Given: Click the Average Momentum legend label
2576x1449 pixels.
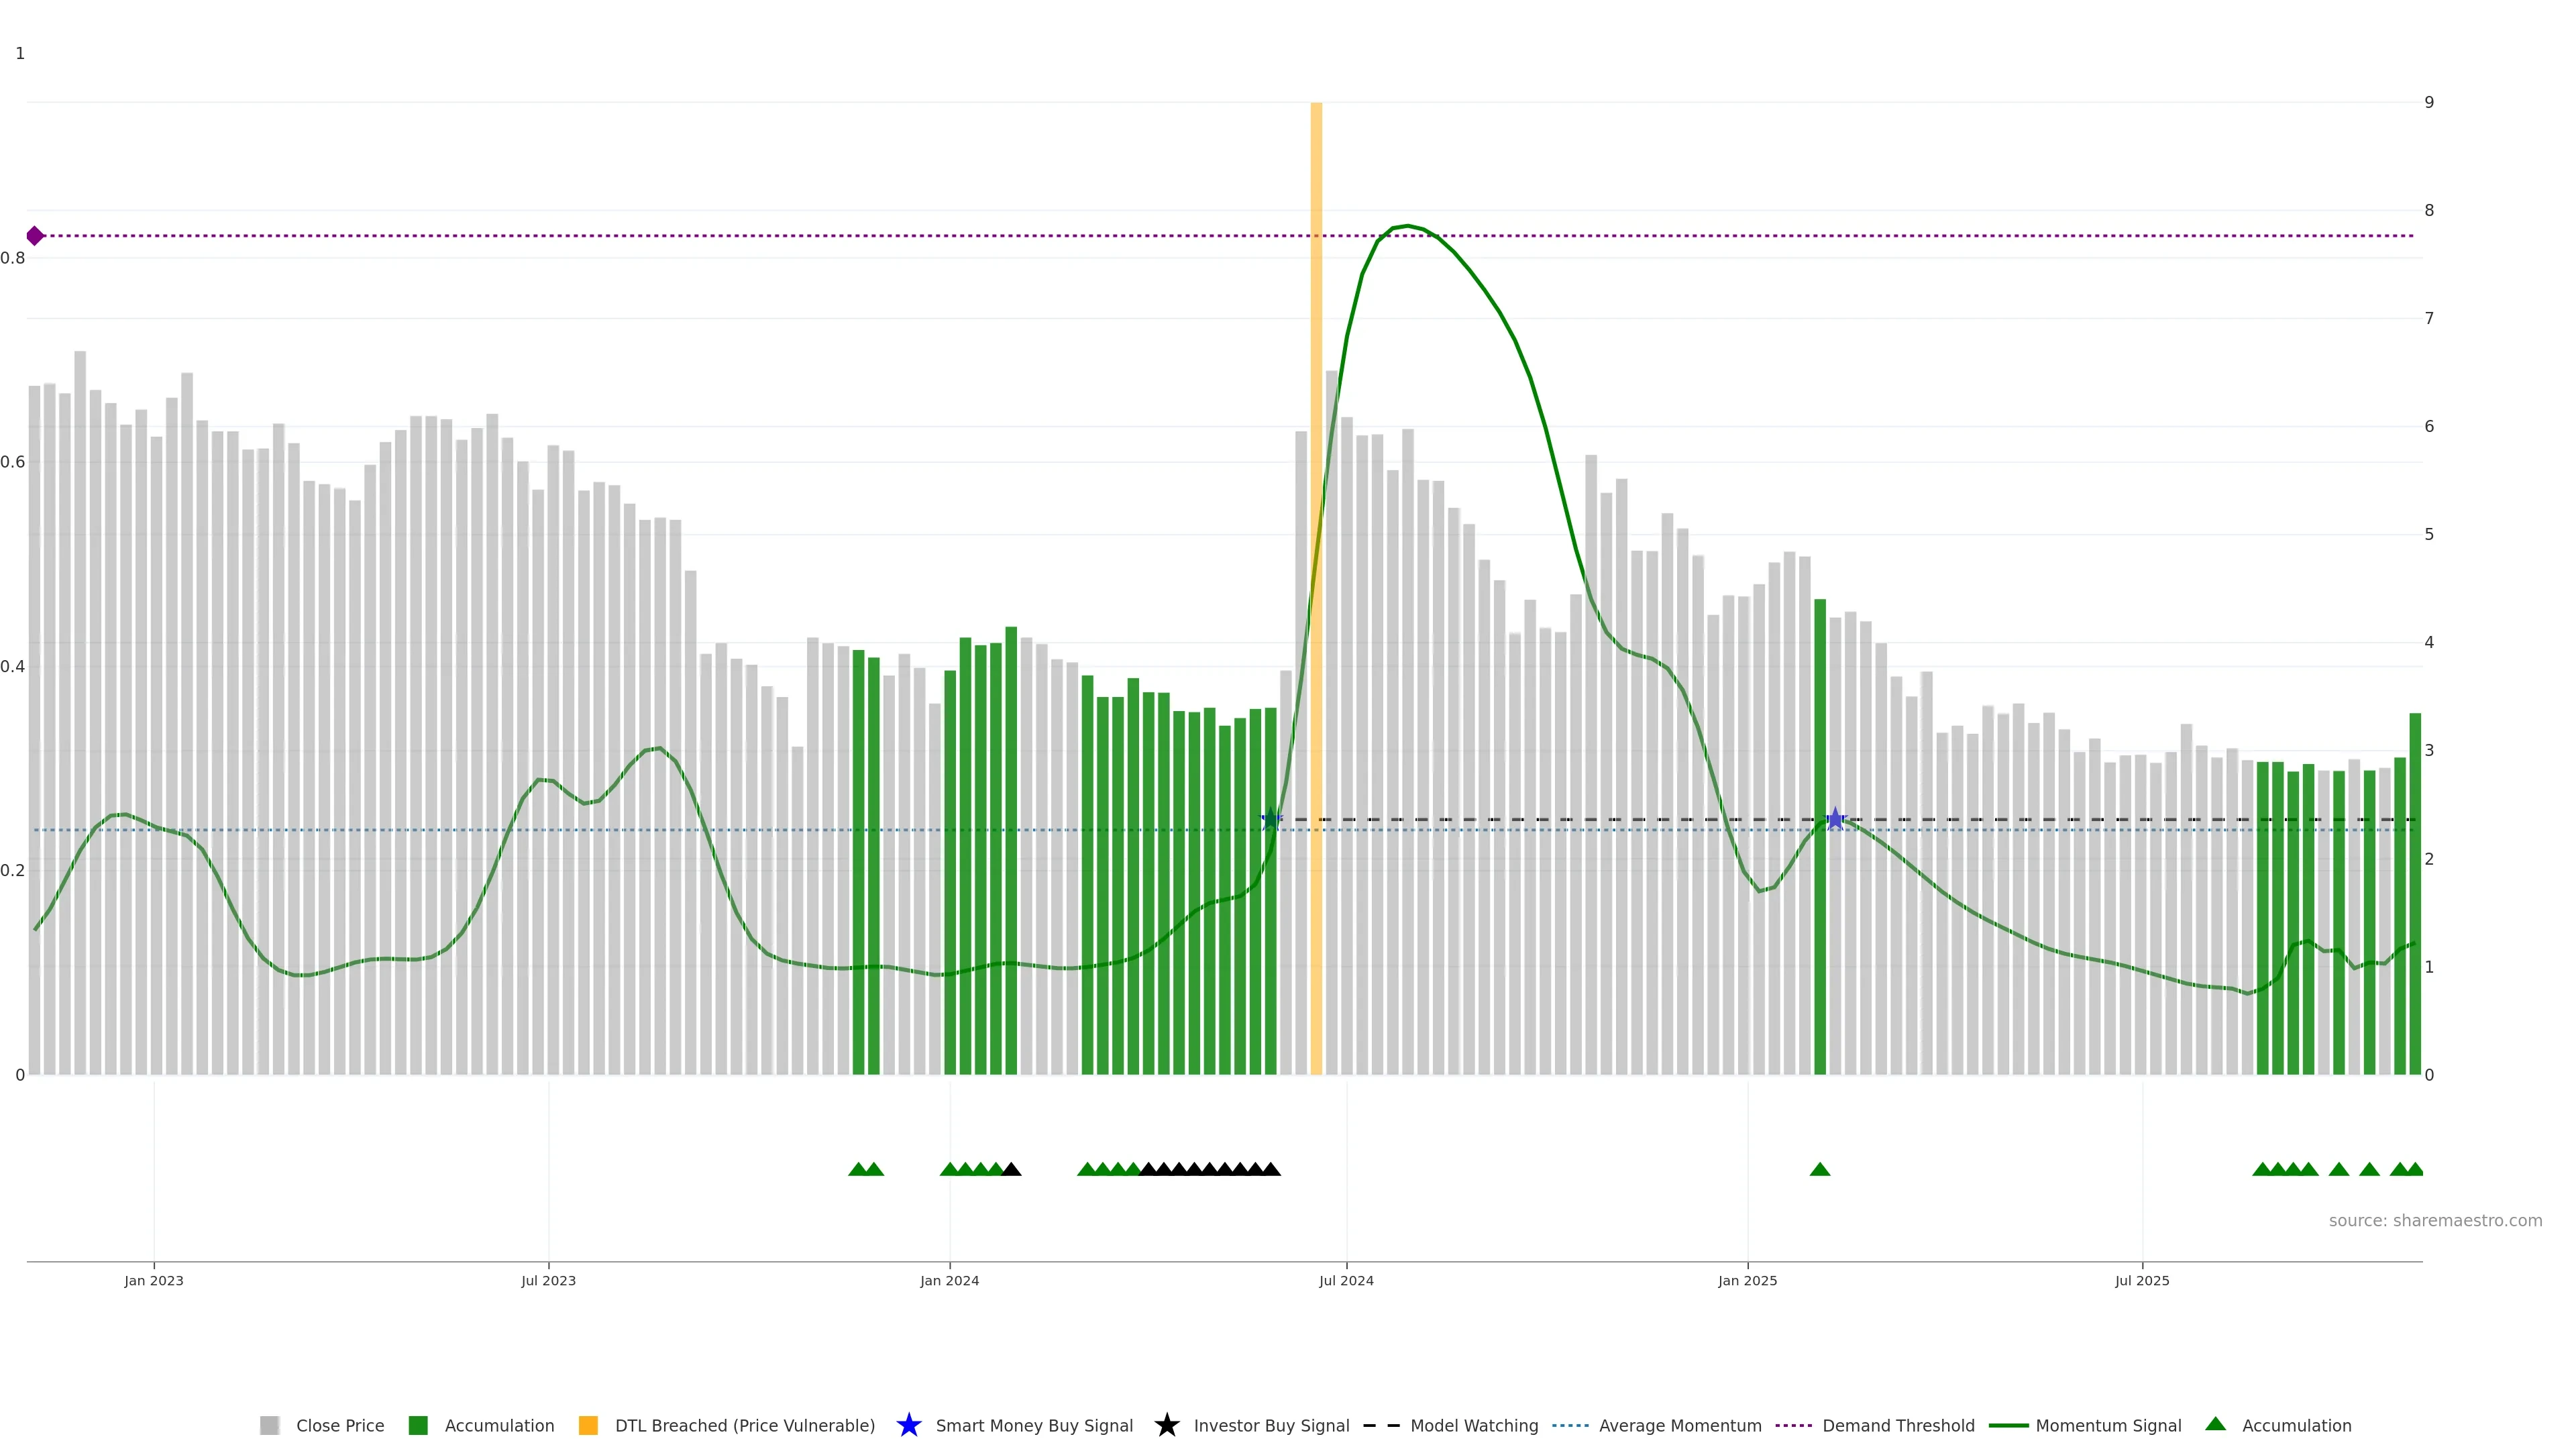Looking at the screenshot, I should pyautogui.click(x=1680, y=1425).
